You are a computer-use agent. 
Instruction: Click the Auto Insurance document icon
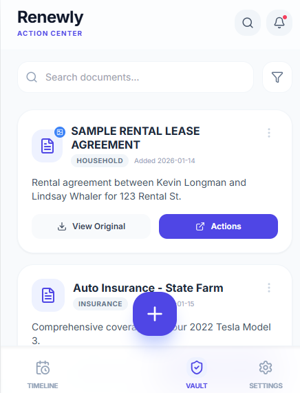coord(48,295)
